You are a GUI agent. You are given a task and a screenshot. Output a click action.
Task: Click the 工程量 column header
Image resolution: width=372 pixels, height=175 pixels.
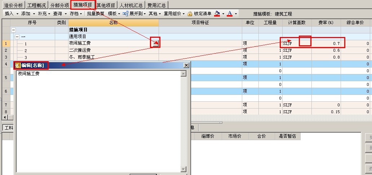point(270,23)
